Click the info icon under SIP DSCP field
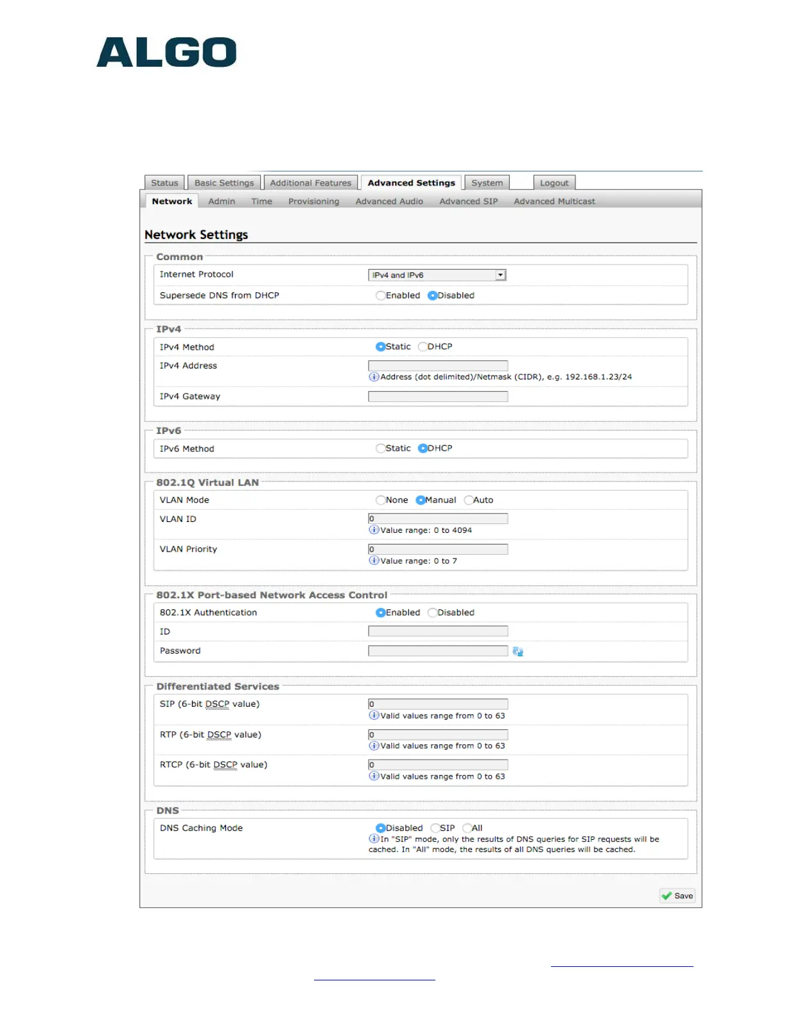The width and height of the screenshot is (786, 1017). coord(374,715)
